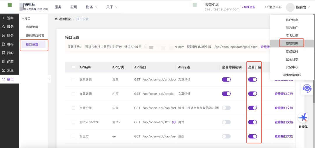Open the 关于 dropdown in top navigation
Image resolution: width=315 pixels, height=148 pixels.
coord(112,7)
